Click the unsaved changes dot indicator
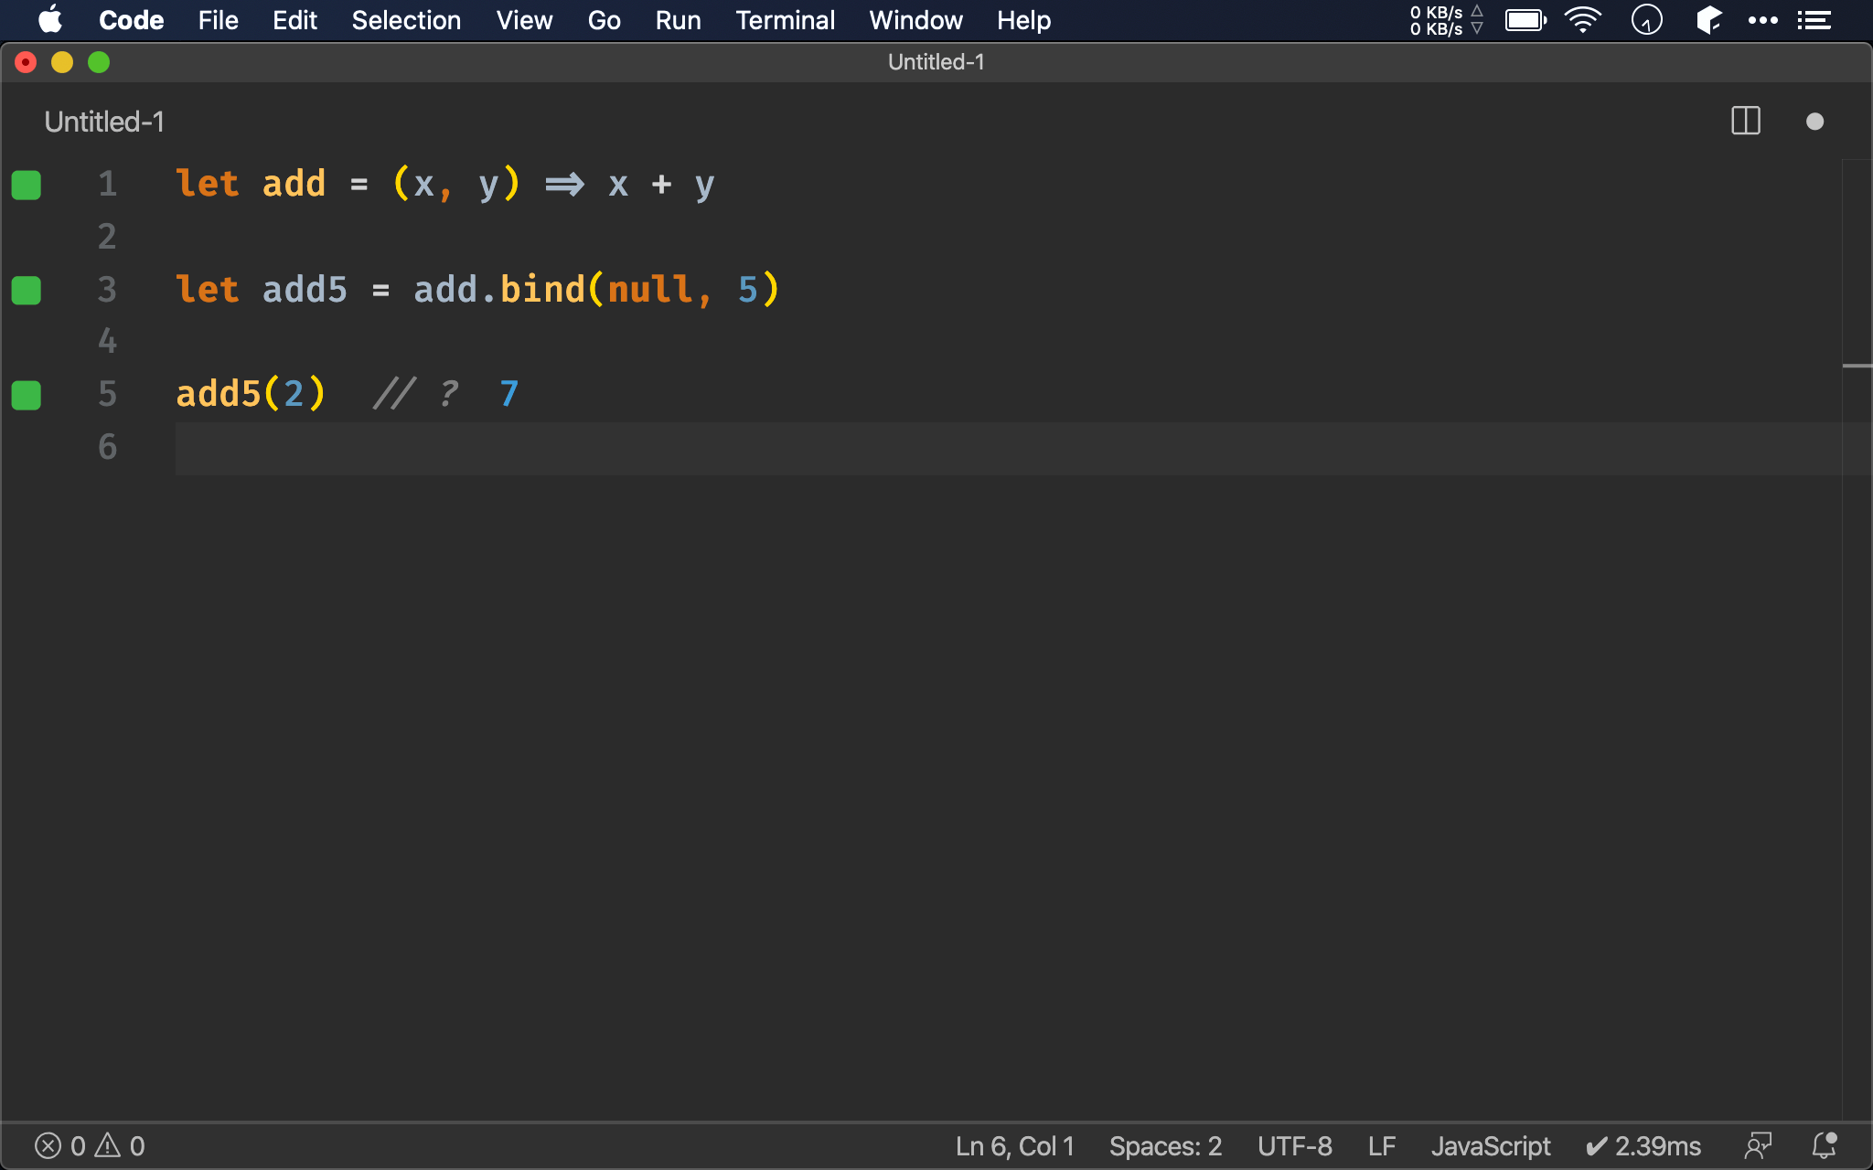The width and height of the screenshot is (1873, 1170). (1814, 122)
